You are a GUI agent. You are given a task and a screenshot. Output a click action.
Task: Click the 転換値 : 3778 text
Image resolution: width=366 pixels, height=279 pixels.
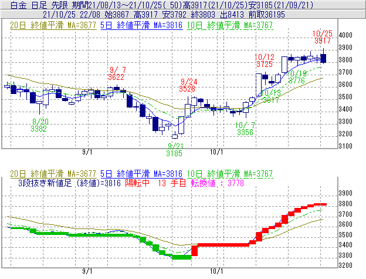click(x=217, y=183)
